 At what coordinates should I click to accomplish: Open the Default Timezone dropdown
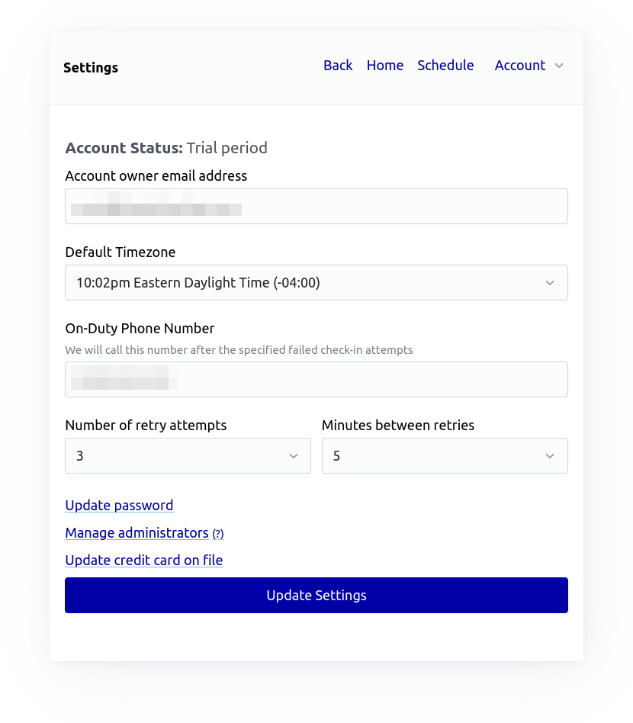316,283
